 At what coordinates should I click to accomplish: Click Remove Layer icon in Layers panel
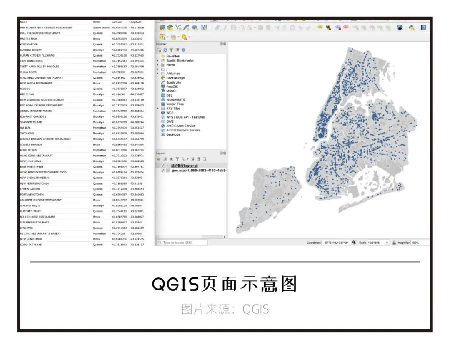click(205, 159)
